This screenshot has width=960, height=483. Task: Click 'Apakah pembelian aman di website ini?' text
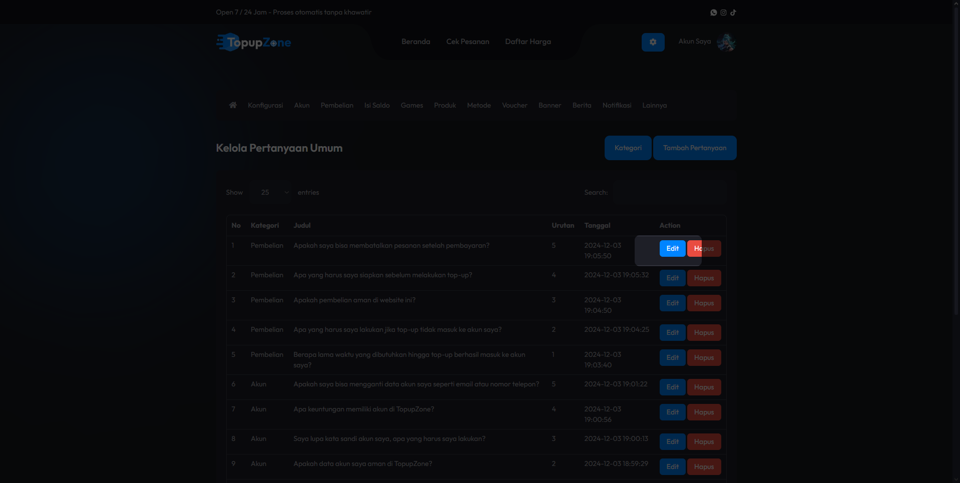point(354,300)
